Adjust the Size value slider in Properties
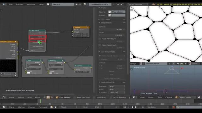202x113 pixels. point(112,35)
